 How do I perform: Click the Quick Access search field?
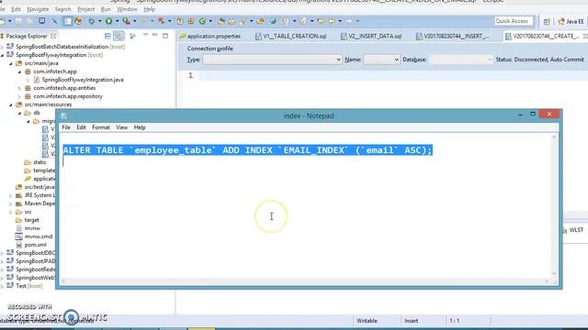(x=513, y=21)
